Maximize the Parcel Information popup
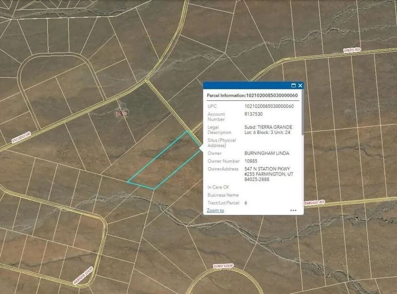The width and height of the screenshot is (397, 294). point(292,85)
